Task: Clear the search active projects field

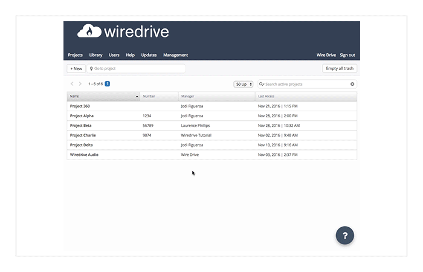Action: [x=352, y=84]
